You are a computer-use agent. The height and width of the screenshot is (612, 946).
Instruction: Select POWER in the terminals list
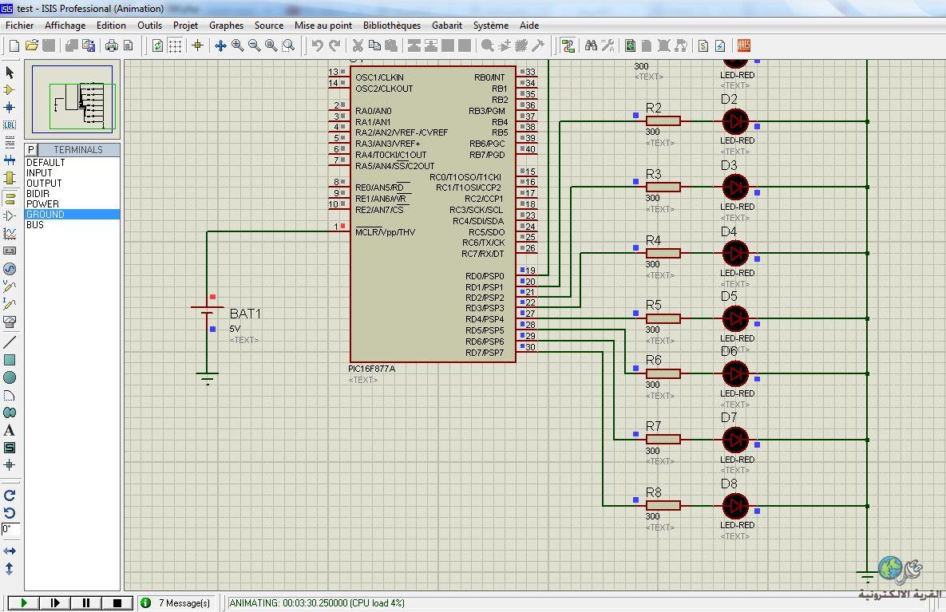[73, 203]
